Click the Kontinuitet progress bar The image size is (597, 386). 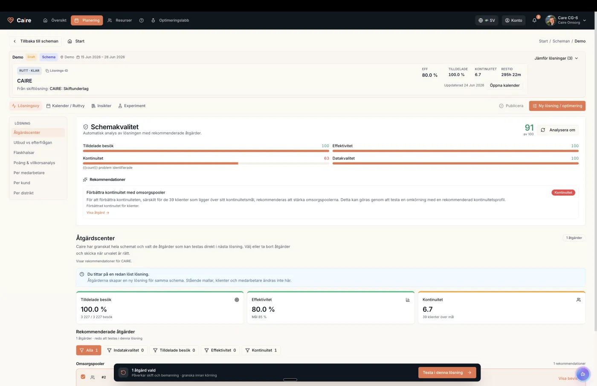[x=206, y=163]
